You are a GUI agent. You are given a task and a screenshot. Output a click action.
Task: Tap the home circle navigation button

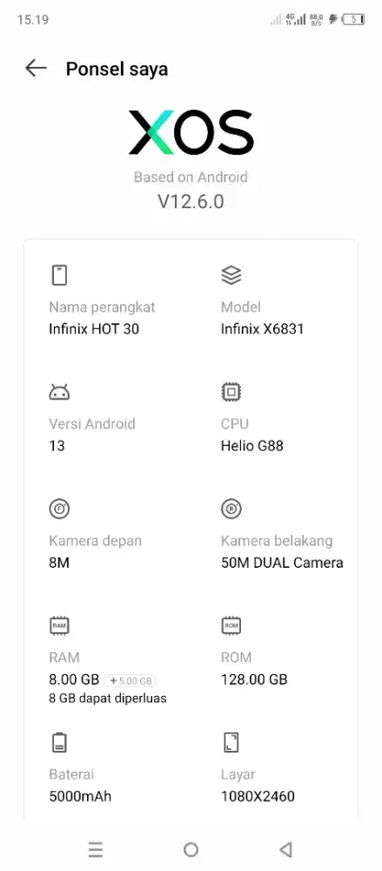coord(191,849)
